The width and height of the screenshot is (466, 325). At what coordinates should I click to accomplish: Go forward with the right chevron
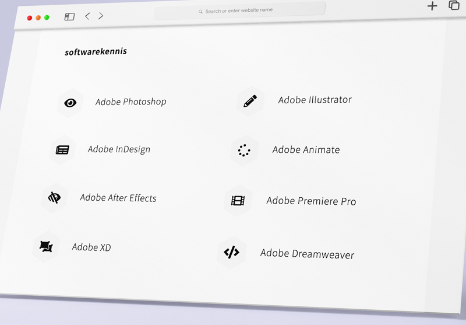pos(101,16)
